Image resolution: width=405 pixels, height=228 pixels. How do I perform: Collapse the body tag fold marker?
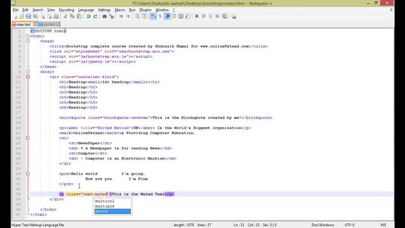click(x=28, y=72)
